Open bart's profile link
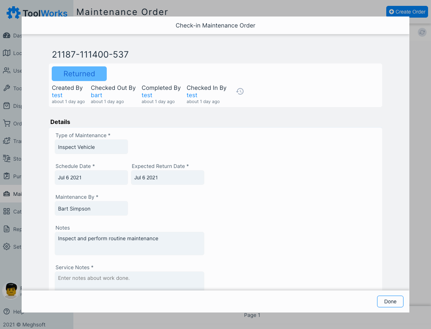Image resolution: width=431 pixels, height=329 pixels. click(x=96, y=95)
